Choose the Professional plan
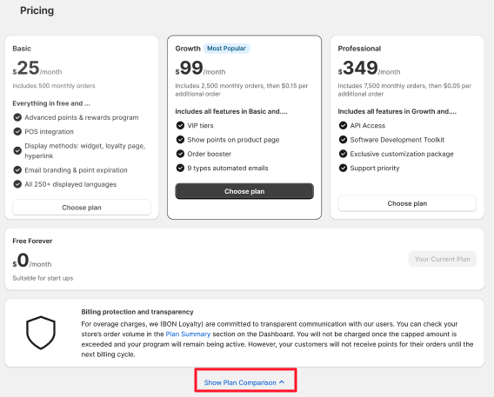494x397 pixels. (x=407, y=203)
